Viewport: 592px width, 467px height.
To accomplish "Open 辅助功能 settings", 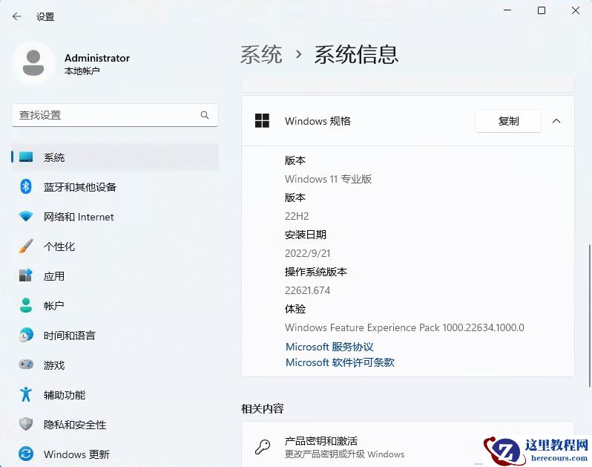I will [x=115, y=394].
